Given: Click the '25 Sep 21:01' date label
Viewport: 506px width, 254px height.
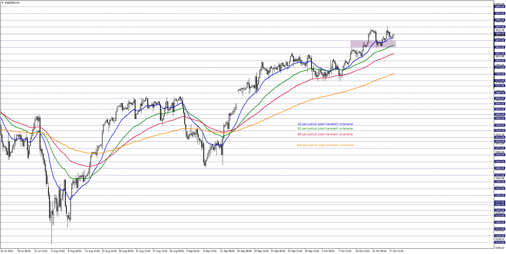Looking at the screenshot, I should pyautogui.click(x=295, y=251).
